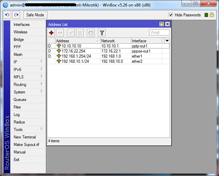Click the Find search field
The image size is (219, 176).
(x=159, y=33)
